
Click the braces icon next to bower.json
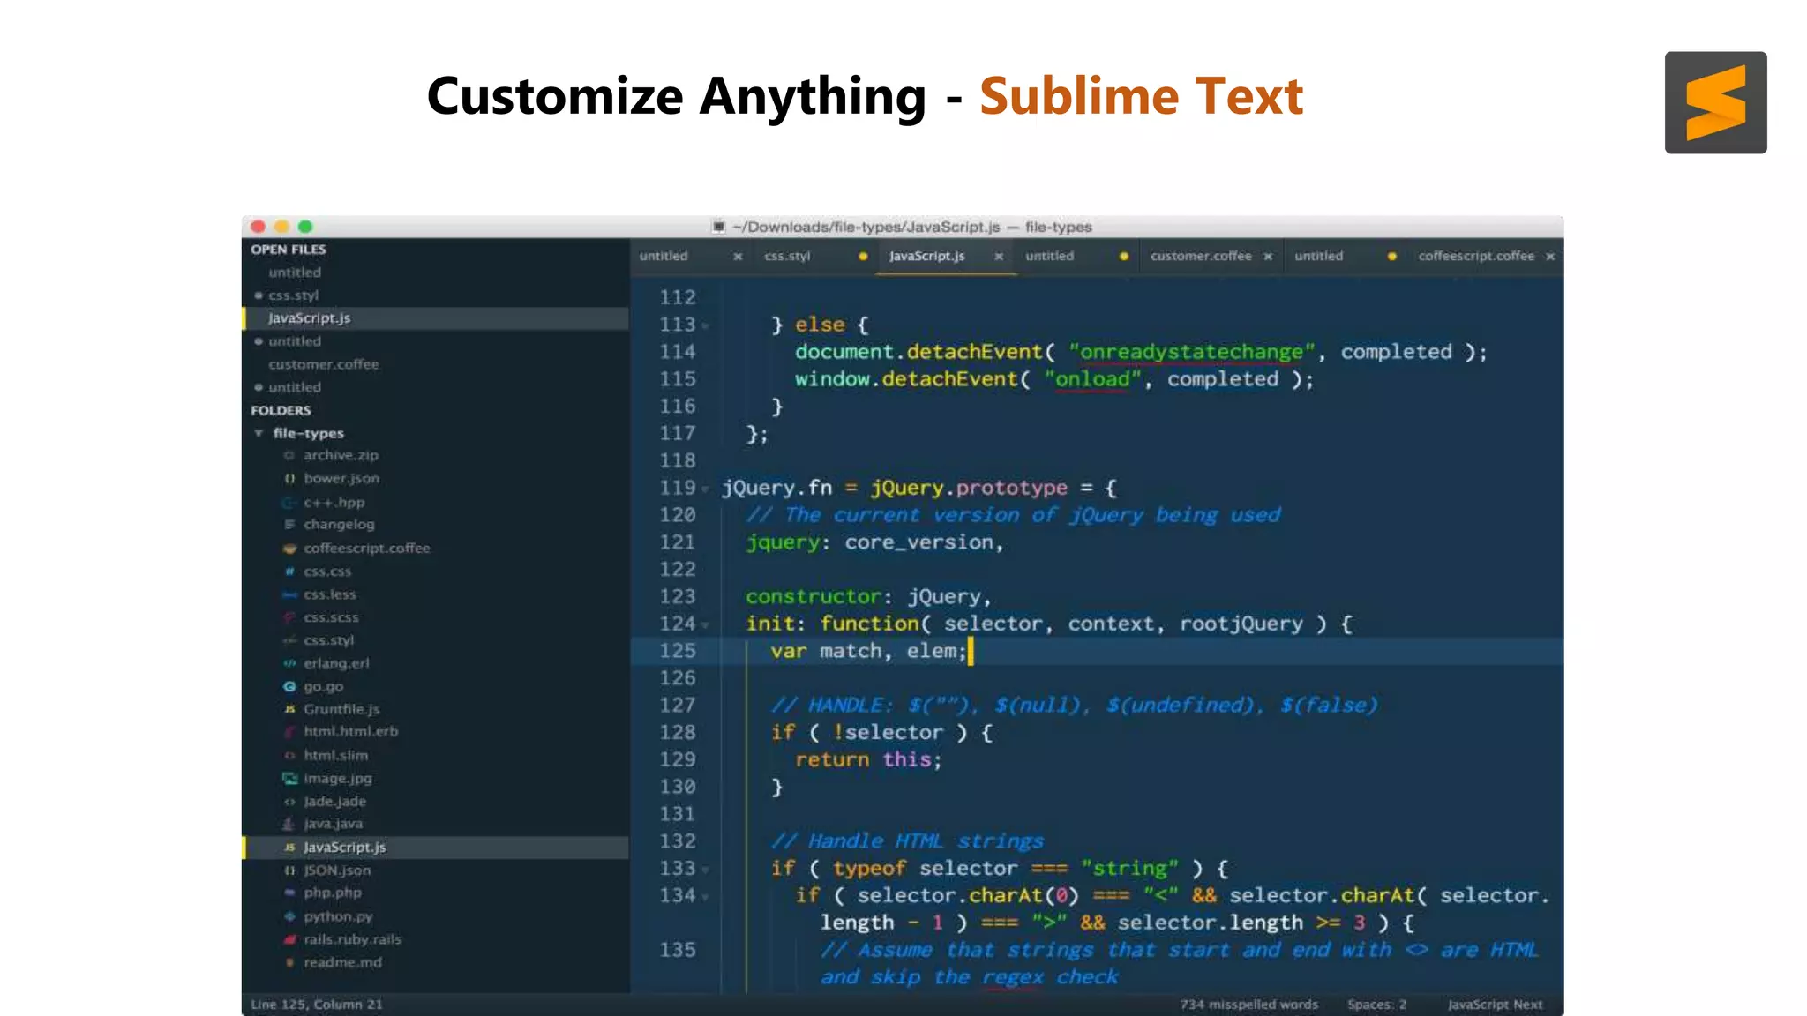(289, 479)
